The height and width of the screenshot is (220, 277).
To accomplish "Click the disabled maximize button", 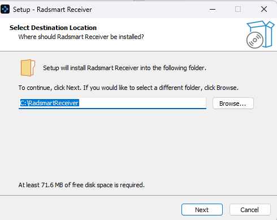I will tap(238, 9).
